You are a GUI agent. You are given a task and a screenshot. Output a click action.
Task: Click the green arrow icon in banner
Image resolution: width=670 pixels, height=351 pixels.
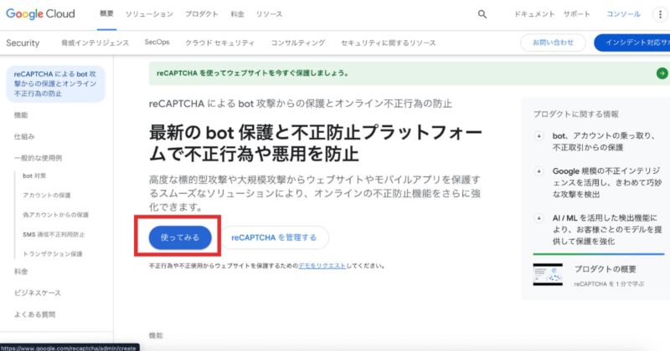(x=662, y=74)
